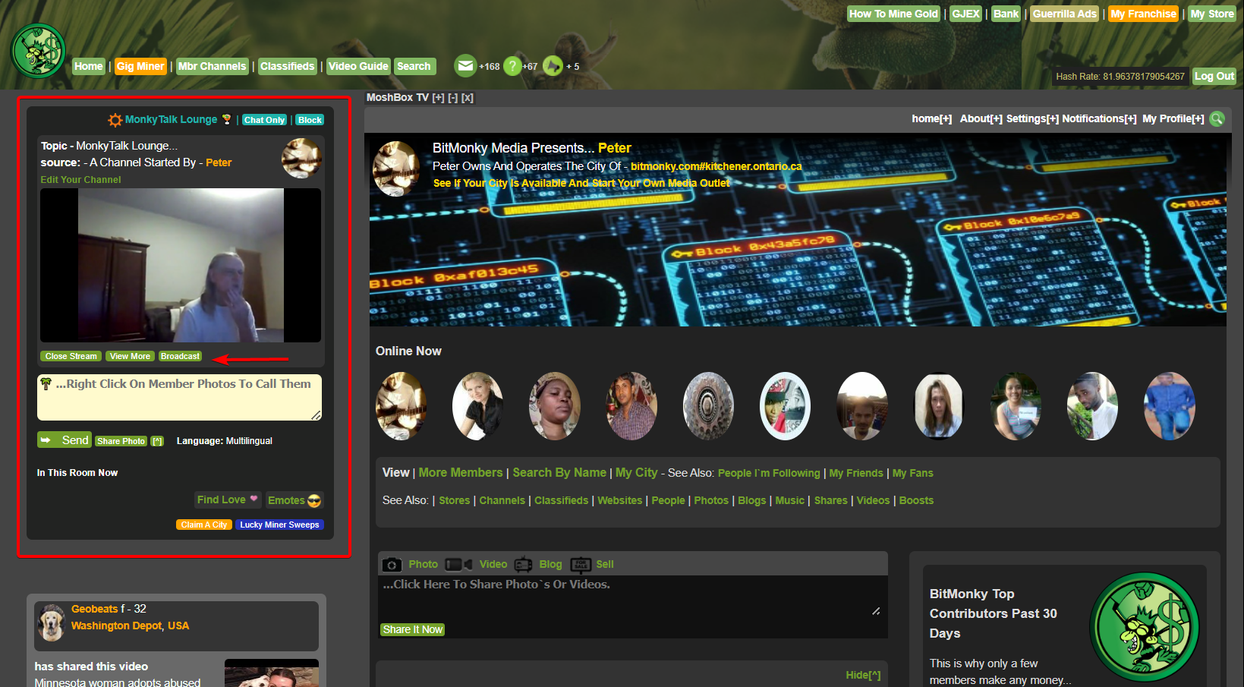Open the Geobeats dog profile picture
The width and height of the screenshot is (1244, 687).
pos(52,623)
